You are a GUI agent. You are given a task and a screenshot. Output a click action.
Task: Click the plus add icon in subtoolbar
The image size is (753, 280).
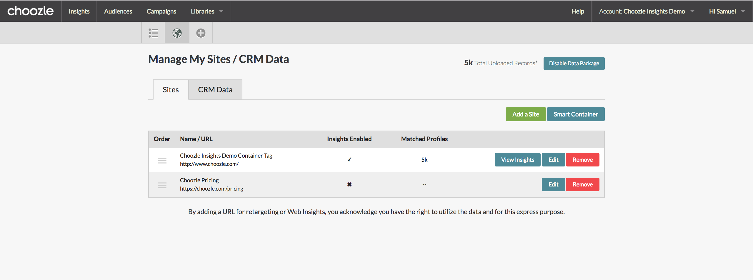pos(201,33)
